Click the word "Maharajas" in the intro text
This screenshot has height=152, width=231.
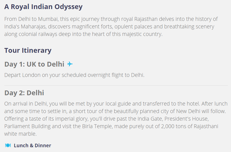(33, 27)
